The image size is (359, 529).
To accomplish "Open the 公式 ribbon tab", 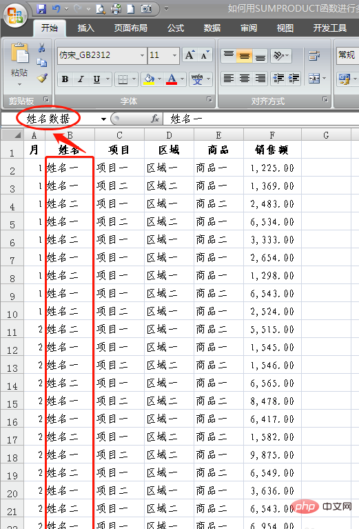I will [176, 28].
